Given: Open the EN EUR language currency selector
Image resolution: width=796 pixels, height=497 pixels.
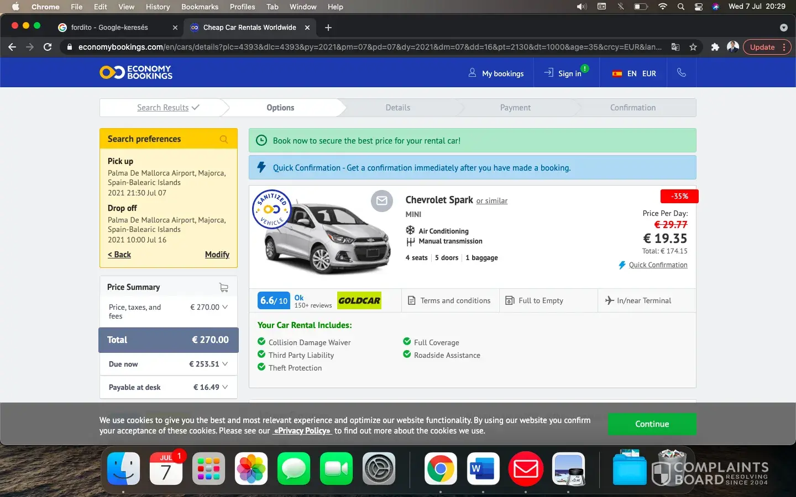Looking at the screenshot, I should point(633,73).
